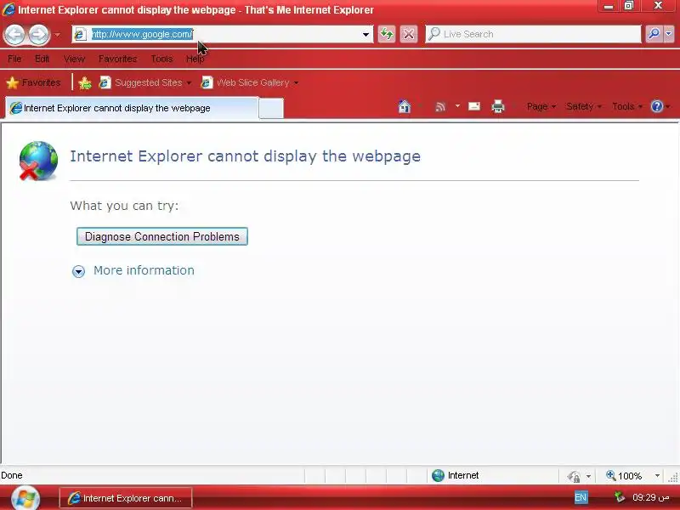Viewport: 680px width, 510px height.
Task: Open the Tools command bar dropdown
Action: coord(627,107)
